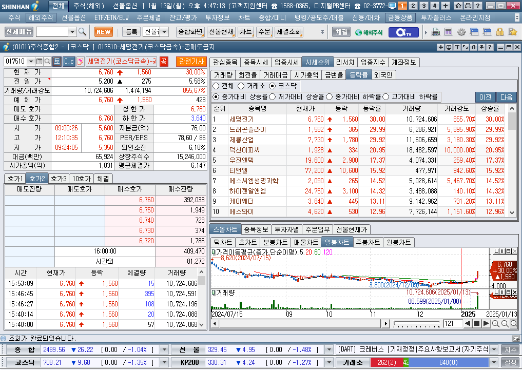
Task: Click the 설정 button at bottom right
Action: (x=510, y=362)
